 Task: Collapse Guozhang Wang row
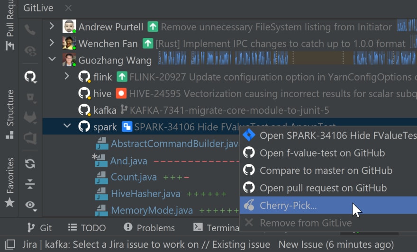point(52,59)
